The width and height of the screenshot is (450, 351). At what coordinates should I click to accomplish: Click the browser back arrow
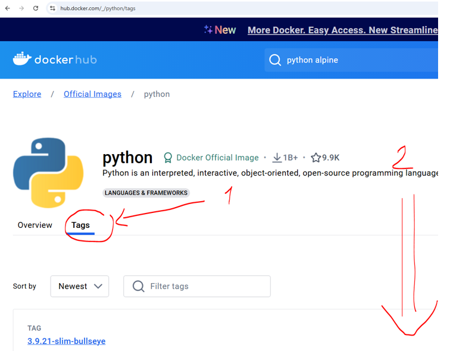click(8, 8)
